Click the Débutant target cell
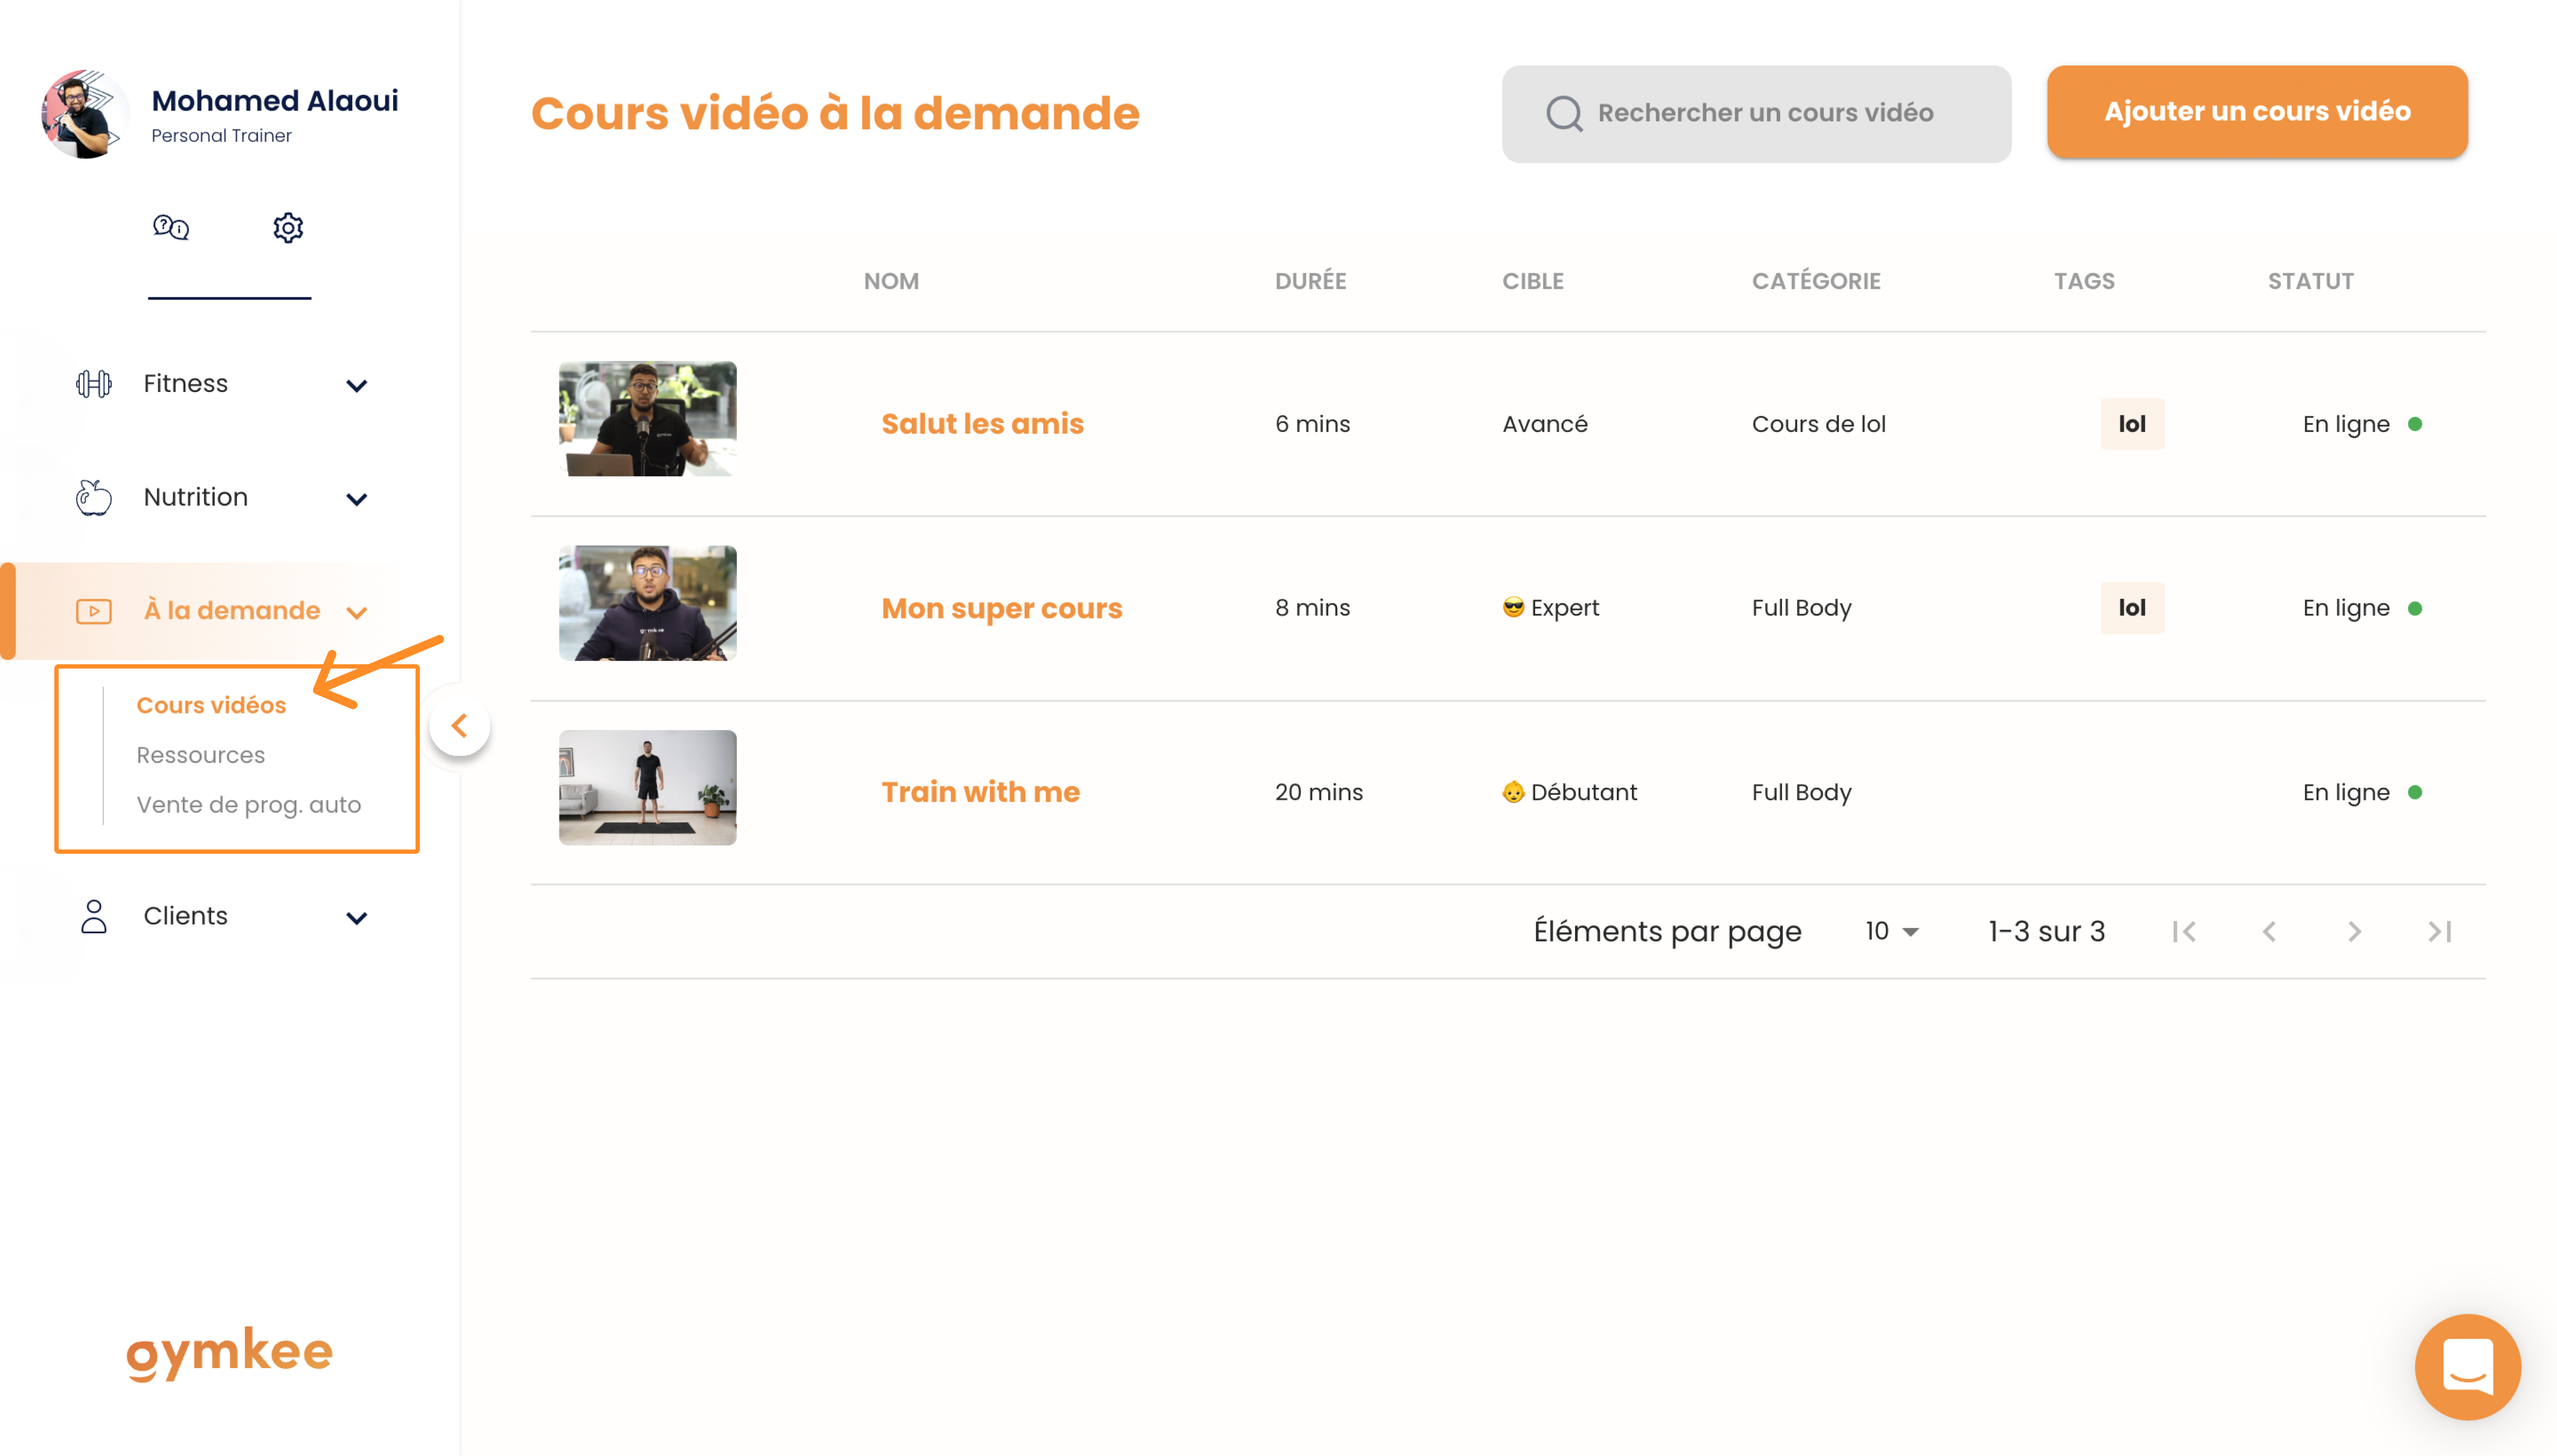 [x=1569, y=793]
